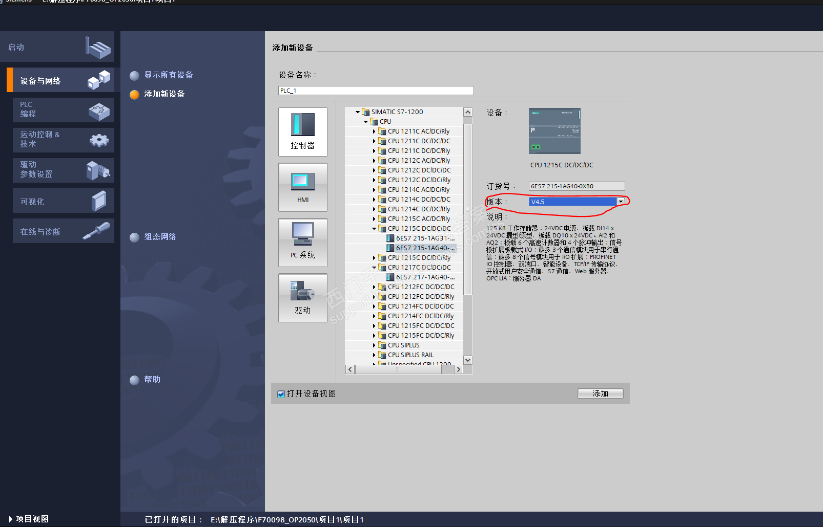Click the CPU 1211C AC/DC/Rly folder icon
The image size is (823, 527).
[x=382, y=131]
